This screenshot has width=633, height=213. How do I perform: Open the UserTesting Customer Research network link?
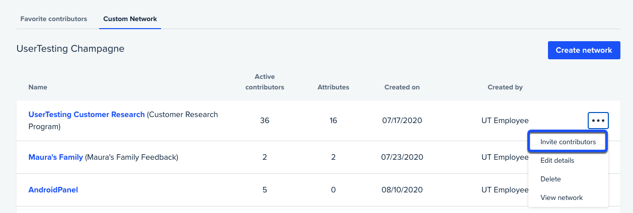87,115
